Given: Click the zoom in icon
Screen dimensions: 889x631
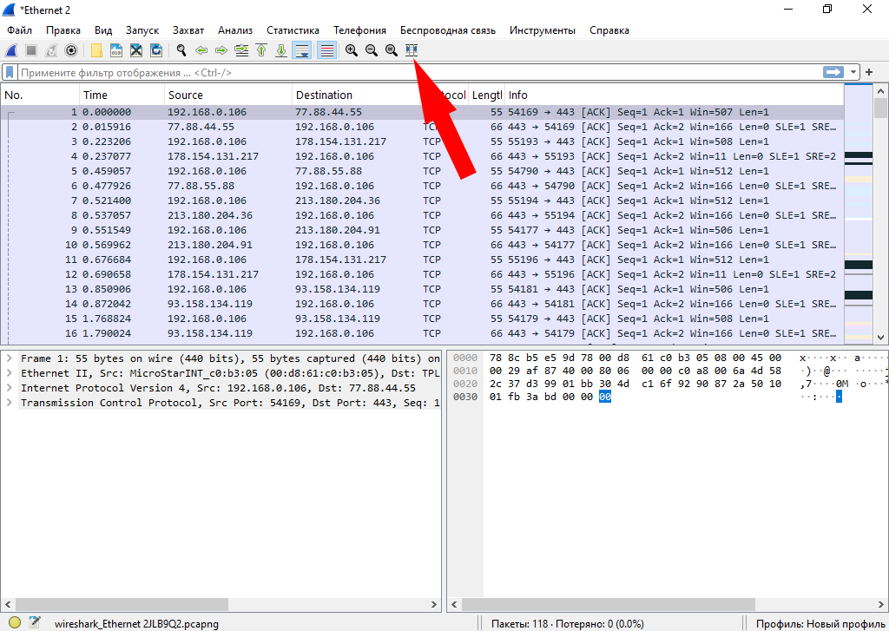Looking at the screenshot, I should [351, 50].
